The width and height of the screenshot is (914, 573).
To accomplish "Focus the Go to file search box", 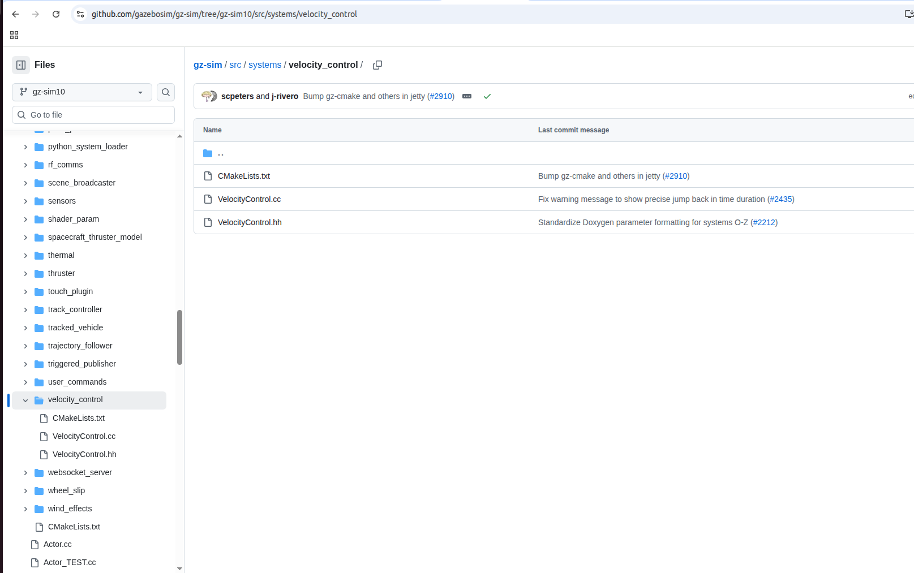I will [x=93, y=115].
